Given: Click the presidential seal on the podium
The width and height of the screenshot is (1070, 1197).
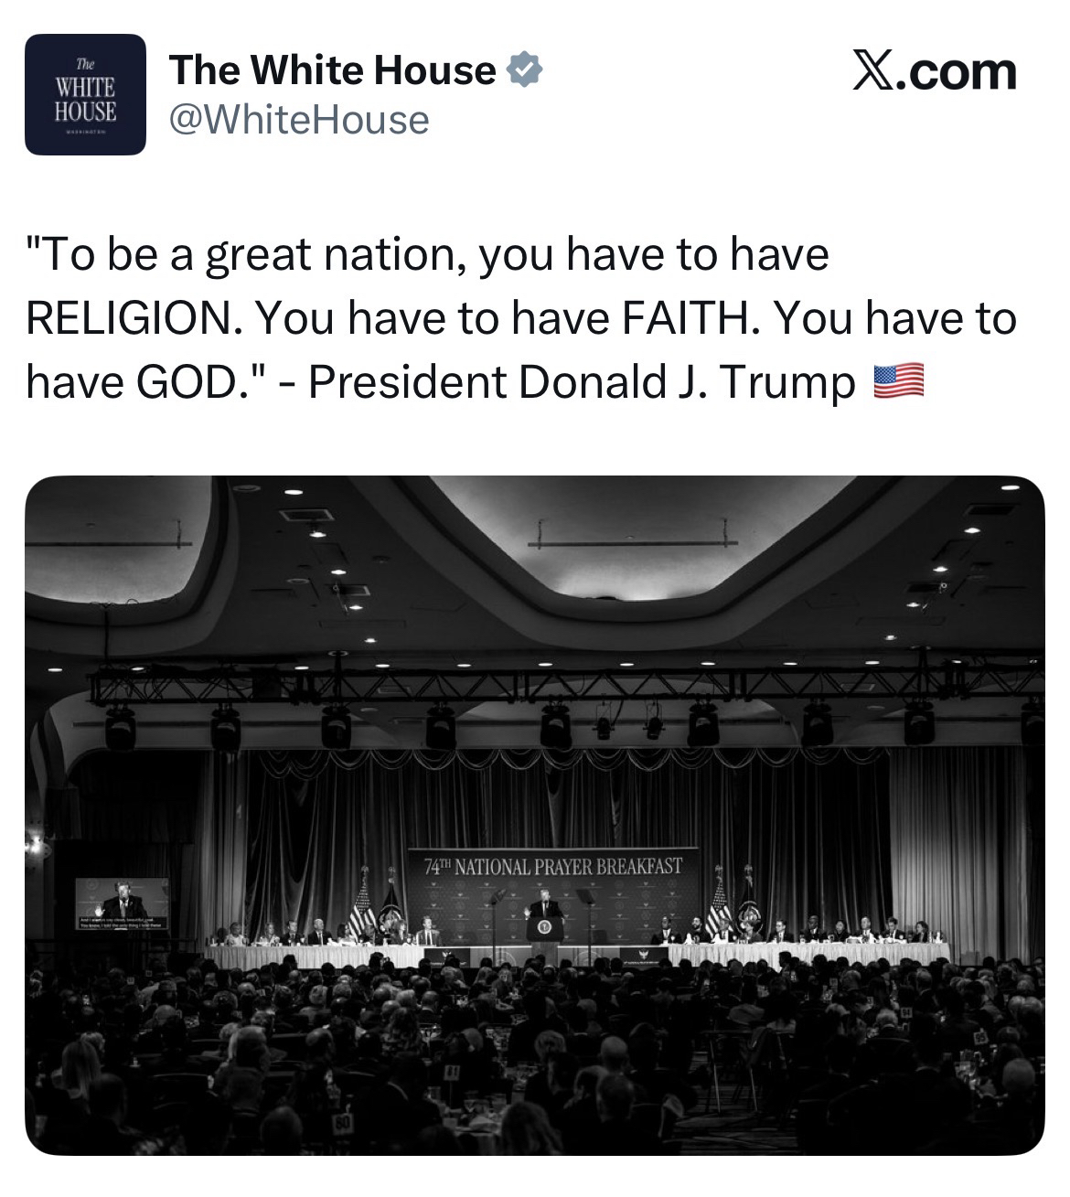Looking at the screenshot, I should click(x=545, y=928).
